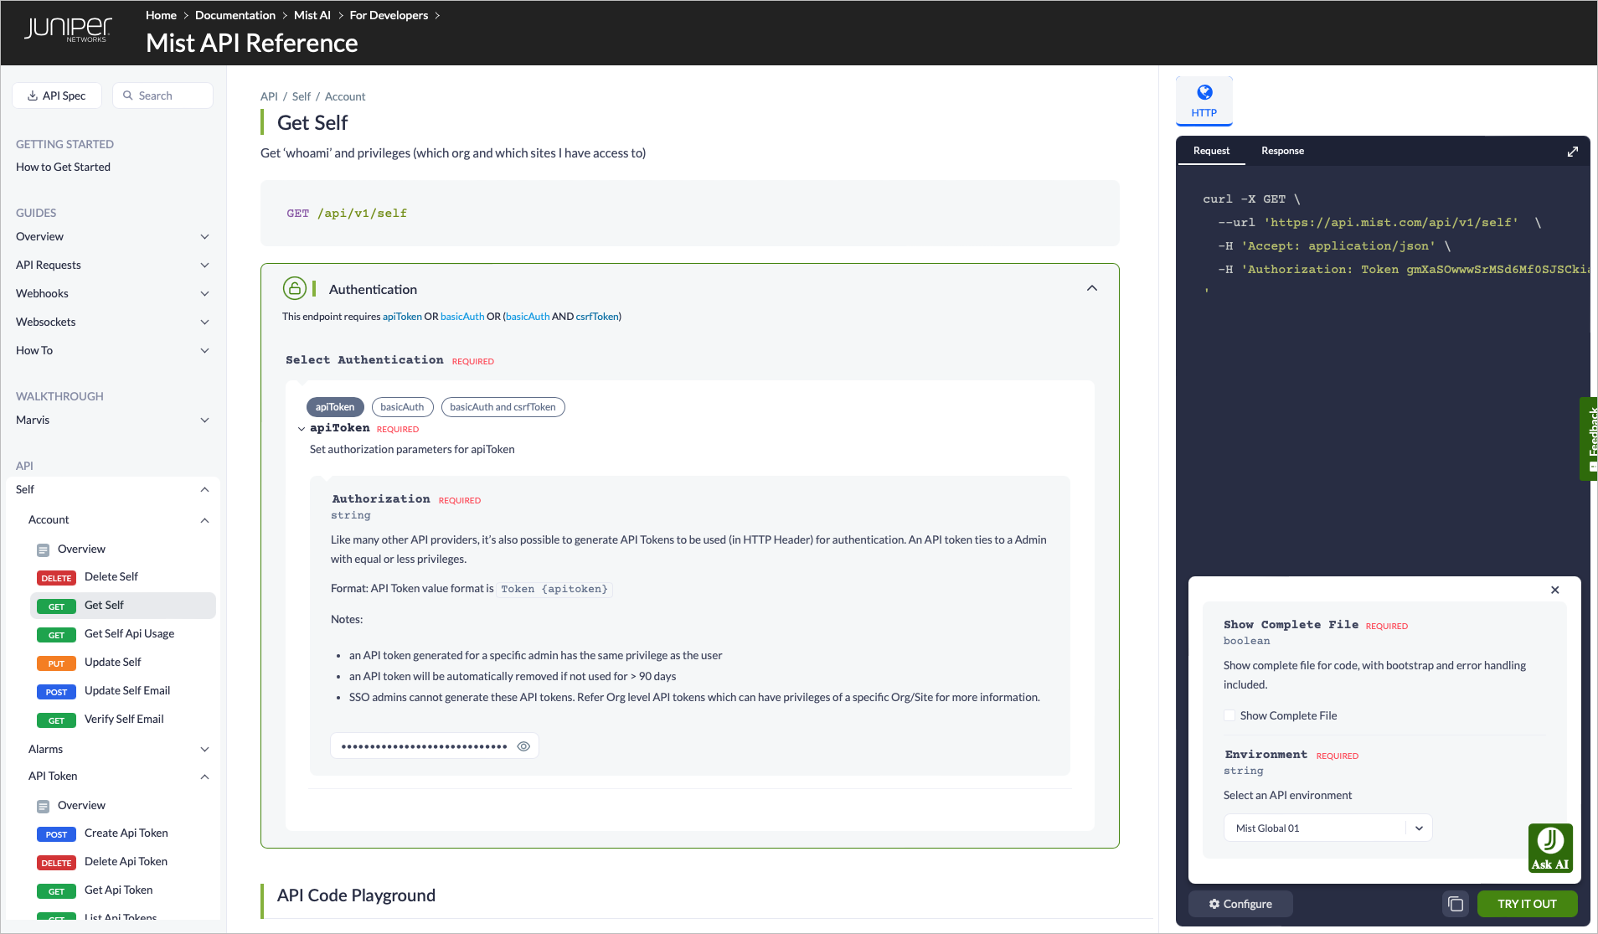Click the HTTP globe icon
1598x934 pixels.
[x=1204, y=92]
